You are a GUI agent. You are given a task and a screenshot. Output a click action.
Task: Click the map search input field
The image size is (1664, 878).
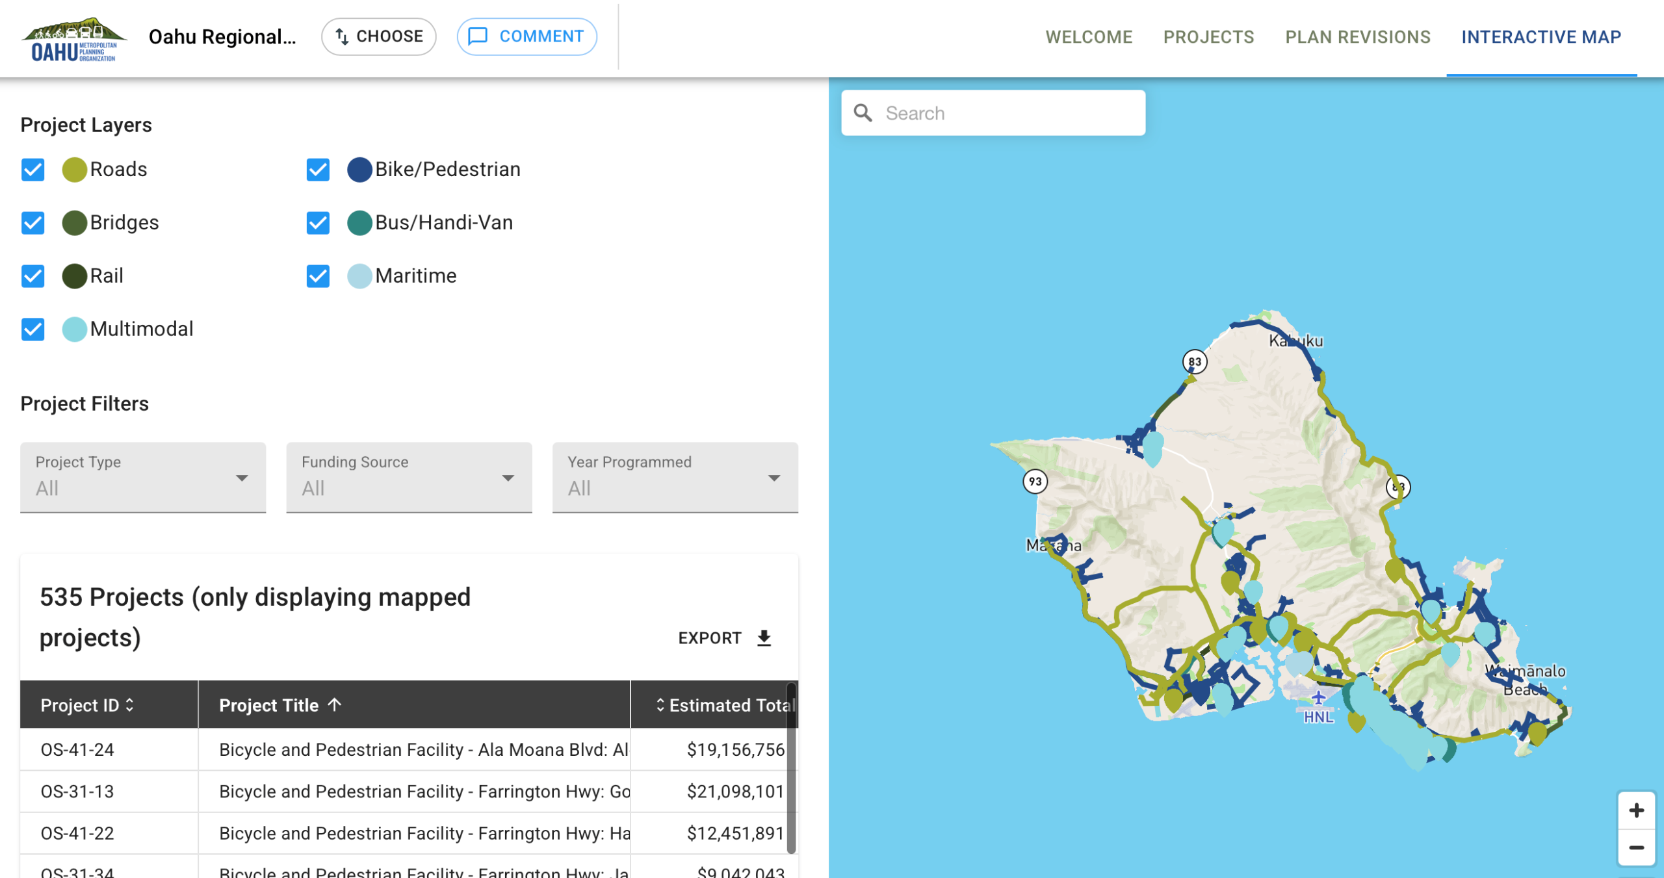(x=1001, y=112)
